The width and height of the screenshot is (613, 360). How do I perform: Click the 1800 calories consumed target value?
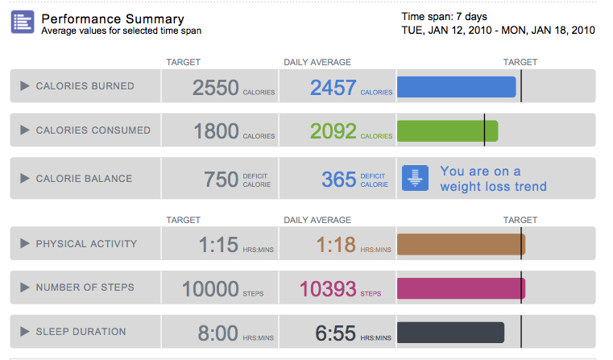click(217, 131)
